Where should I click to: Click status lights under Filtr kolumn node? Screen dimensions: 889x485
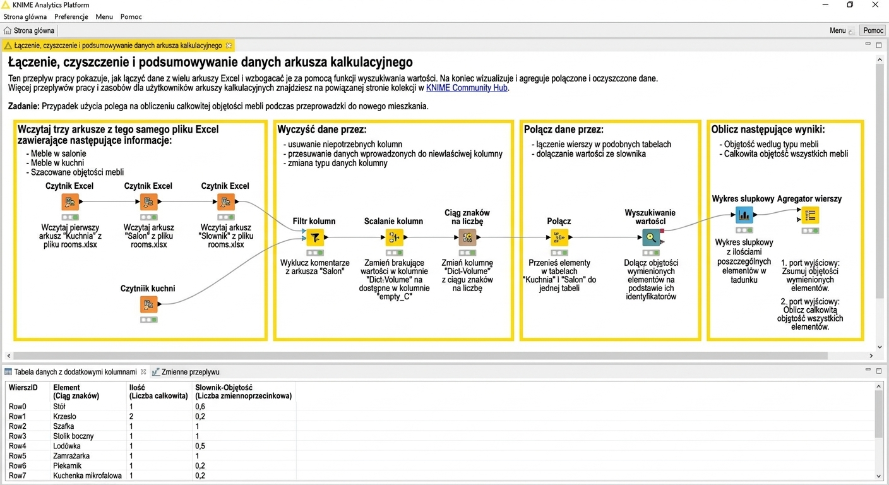(x=315, y=253)
